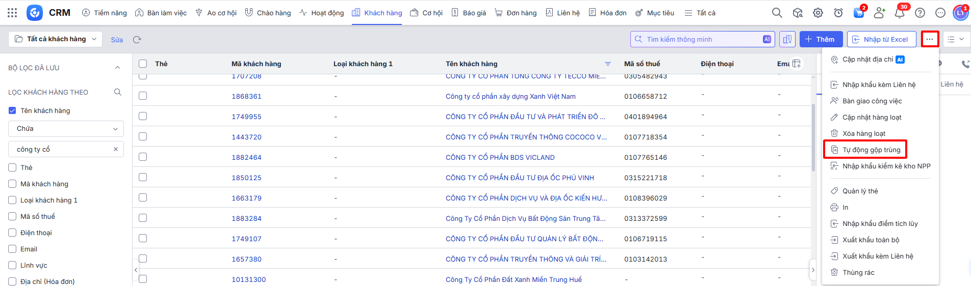
Task: Open the notifications bell
Action: pyautogui.click(x=900, y=13)
